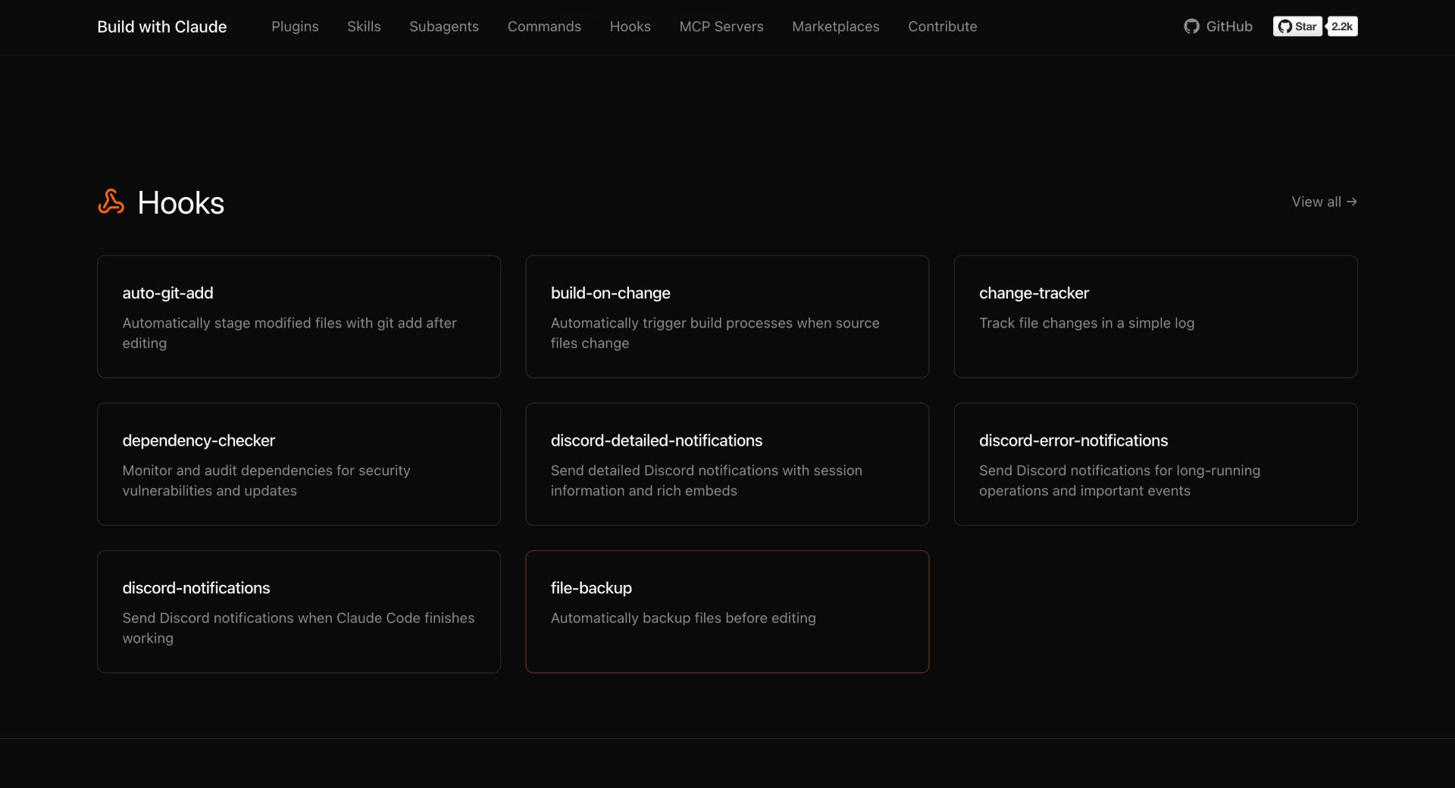Star the repository on GitHub
Image resolution: width=1455 pixels, height=788 pixels.
point(1297,26)
